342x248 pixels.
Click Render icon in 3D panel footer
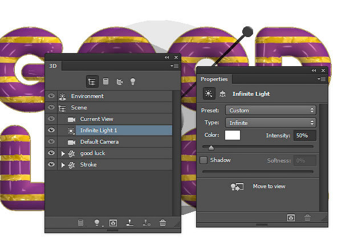[113, 223]
